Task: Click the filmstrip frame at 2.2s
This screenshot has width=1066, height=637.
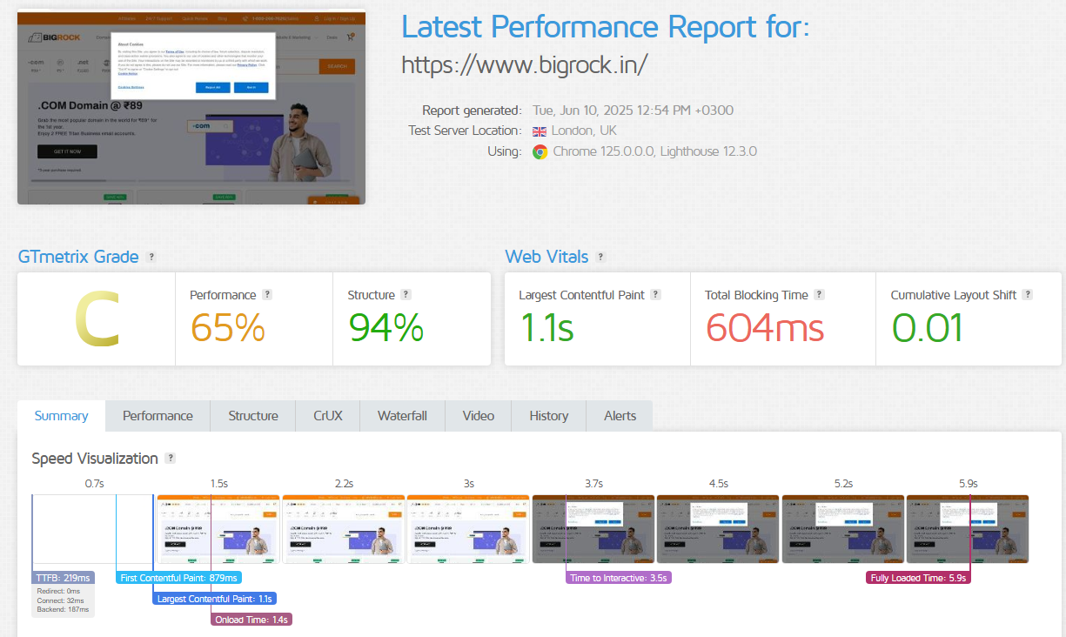Action: pos(343,529)
